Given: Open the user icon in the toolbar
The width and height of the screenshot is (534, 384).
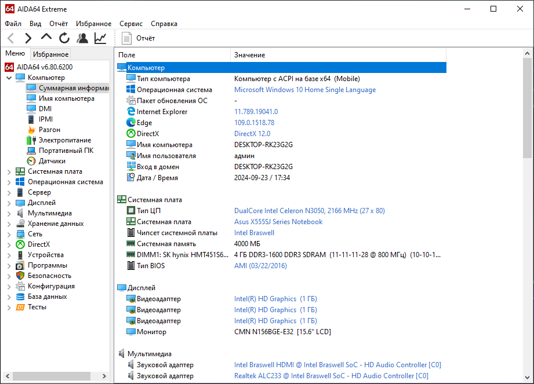Looking at the screenshot, I should [x=82, y=38].
